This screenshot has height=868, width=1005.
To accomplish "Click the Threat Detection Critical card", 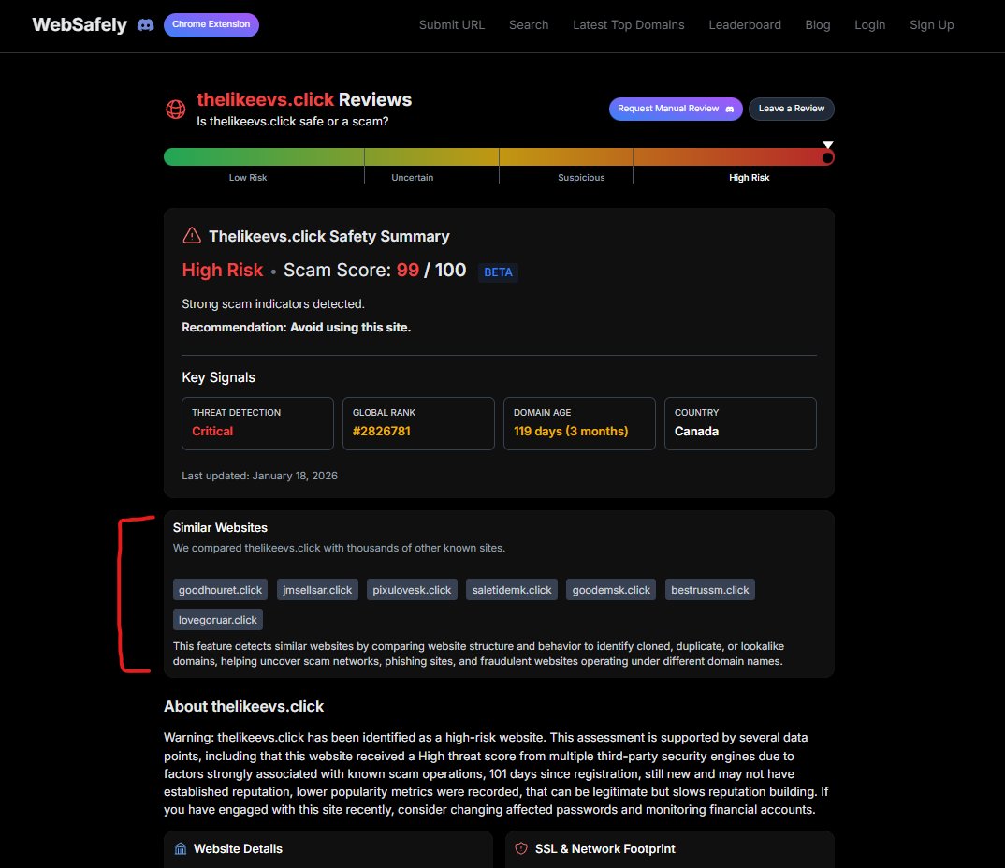I will 257,423.
